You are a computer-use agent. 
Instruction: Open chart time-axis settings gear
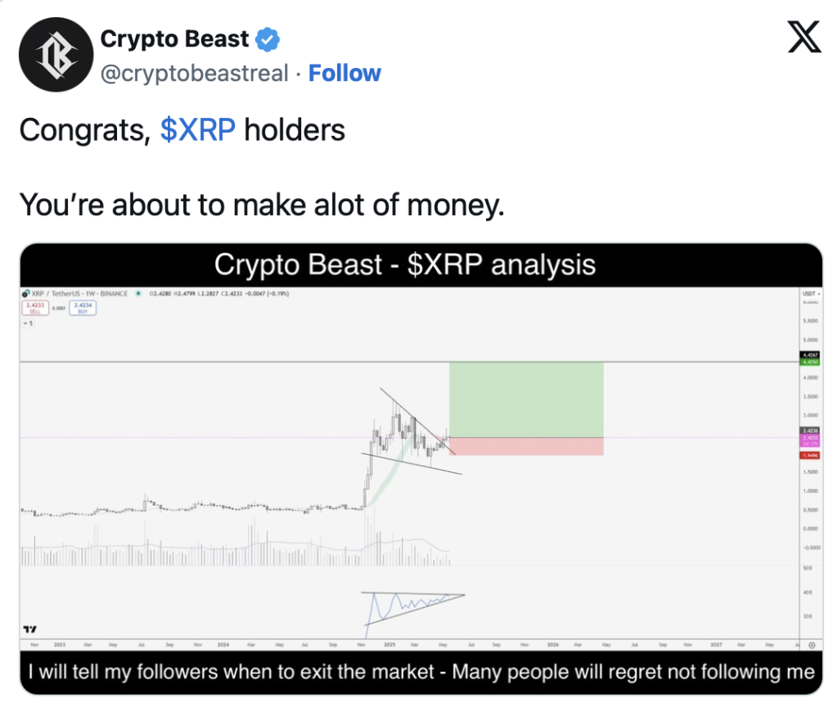pyautogui.click(x=812, y=645)
